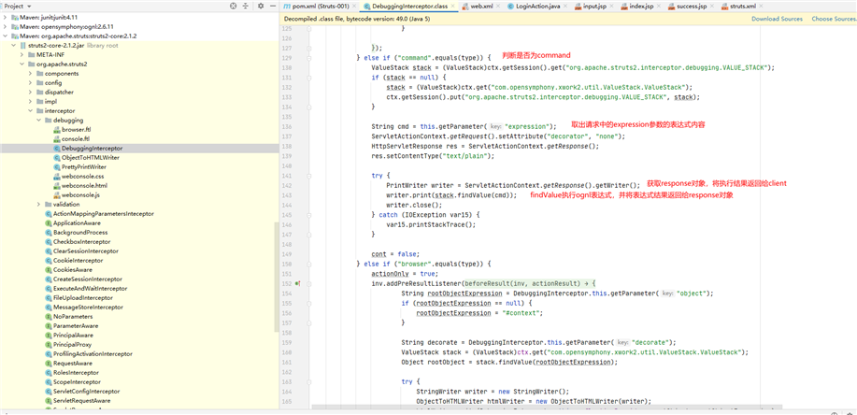857x415 pixels.
Task: Collapse the struts2-core-2.1.2.jar library root
Action: point(14,46)
